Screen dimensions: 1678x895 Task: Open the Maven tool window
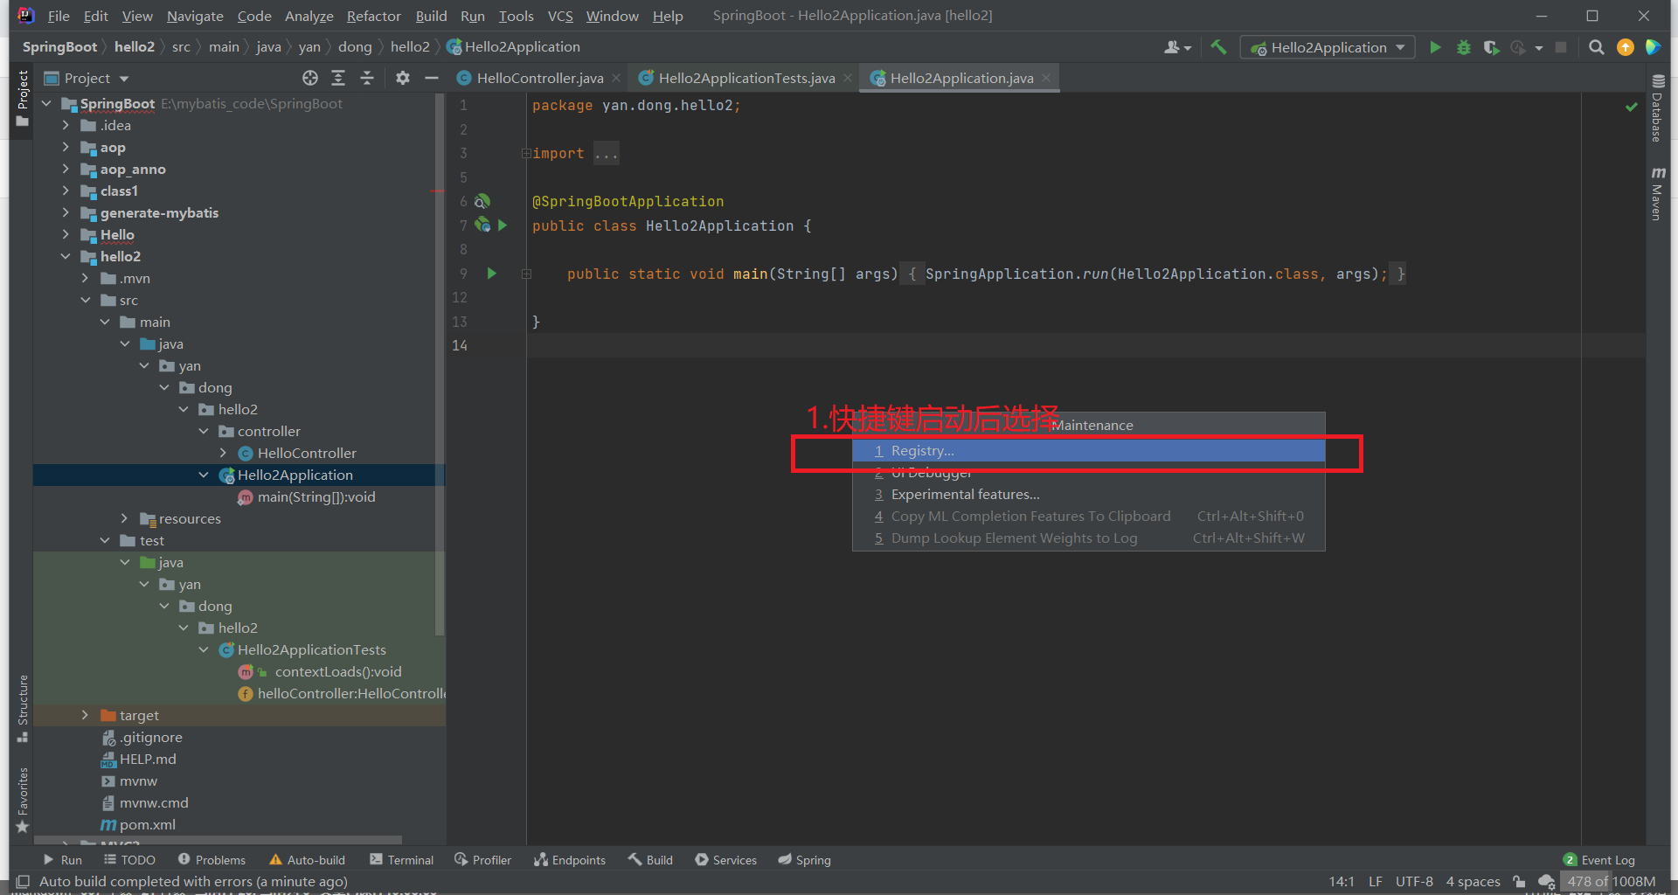pos(1657,193)
